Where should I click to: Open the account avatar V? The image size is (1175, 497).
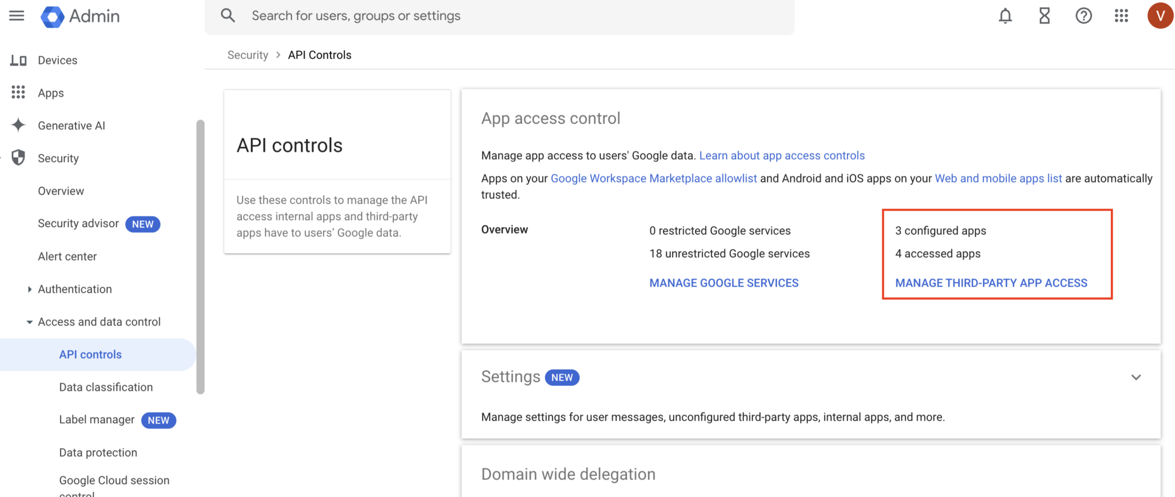1159,16
